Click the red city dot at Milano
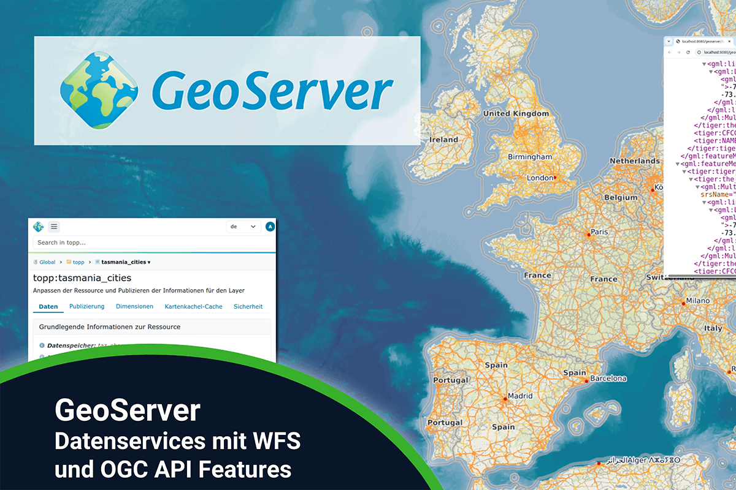The width and height of the screenshot is (736, 490). point(683,303)
